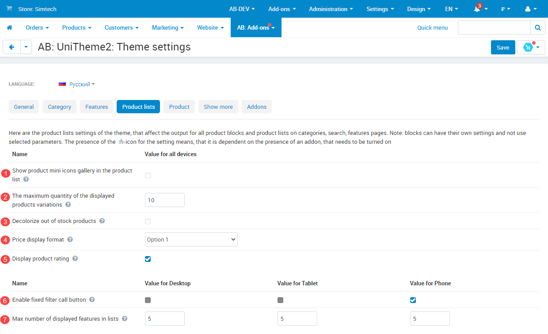
Task: Click the search magnifier icon
Action: (x=537, y=27)
